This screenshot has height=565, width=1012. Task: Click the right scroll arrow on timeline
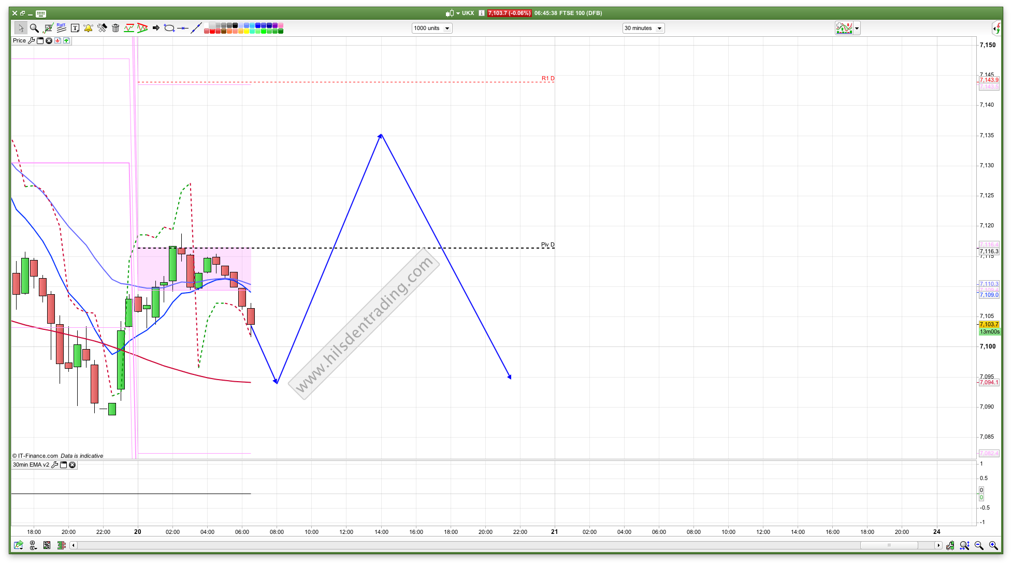coord(938,545)
